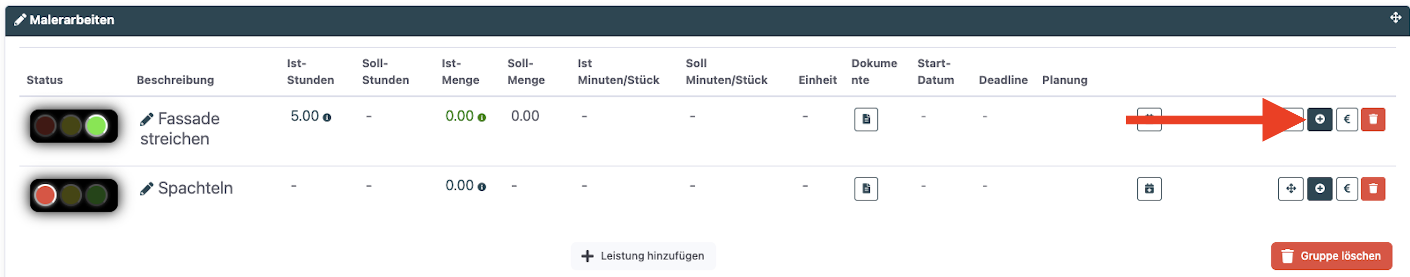Edit the Spachteln description with pencil icon

click(x=146, y=189)
